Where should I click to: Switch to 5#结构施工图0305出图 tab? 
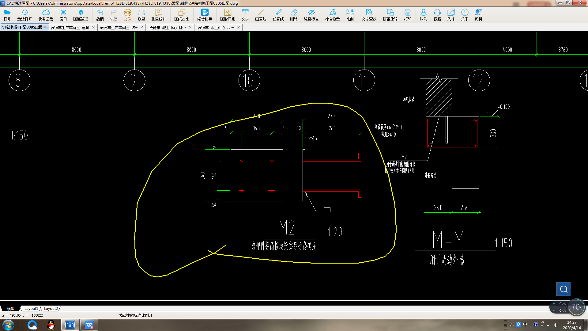[x=22, y=27]
